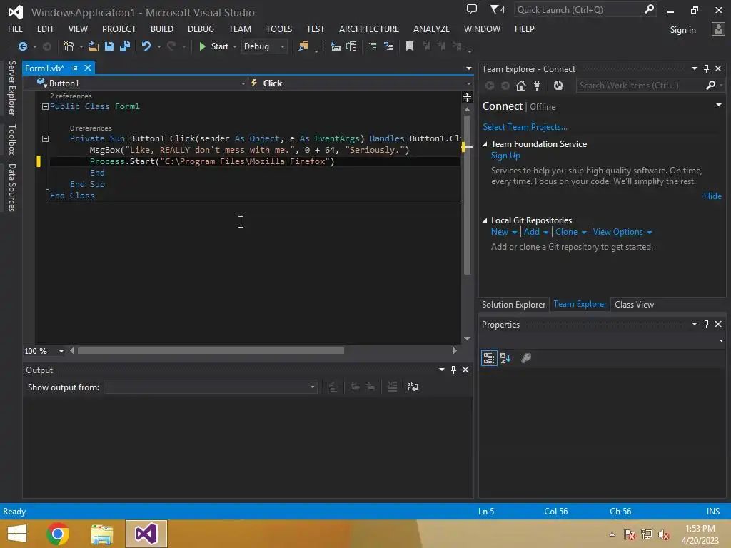Screen dimensions: 731x548
Task: Switch to the Solution Explorer tab
Action: [513, 304]
